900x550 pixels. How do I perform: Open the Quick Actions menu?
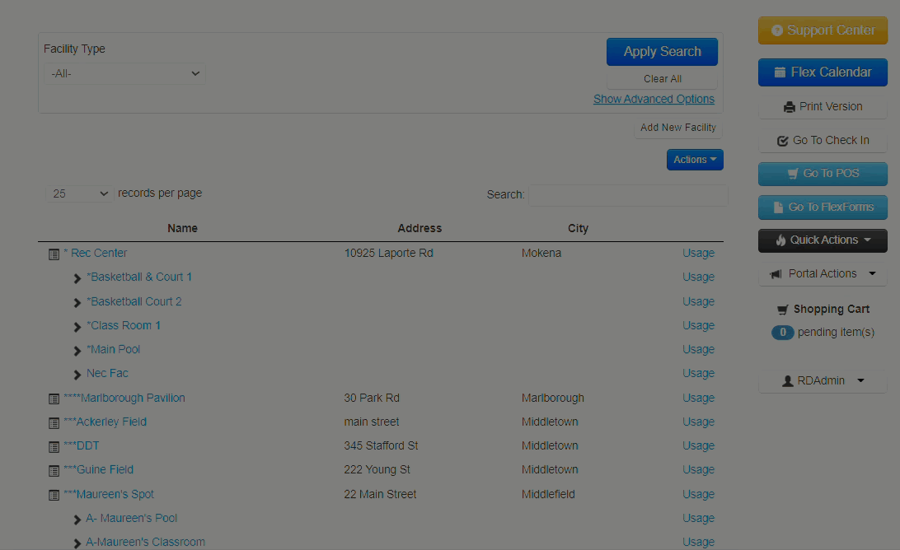pos(823,240)
